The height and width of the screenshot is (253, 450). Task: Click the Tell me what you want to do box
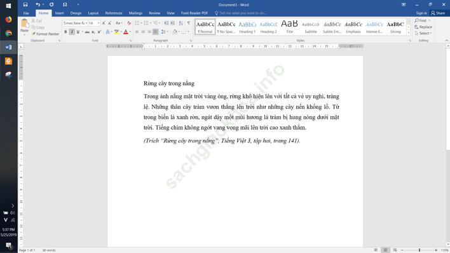tap(240, 13)
